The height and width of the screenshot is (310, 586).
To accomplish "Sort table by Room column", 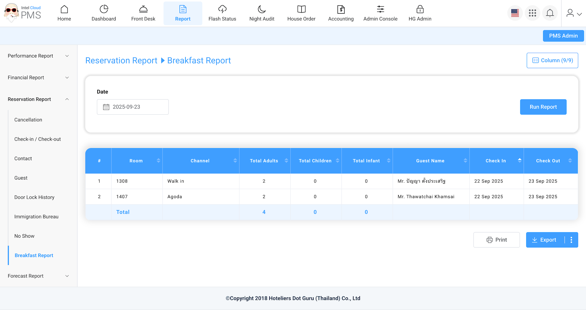I will click(x=158, y=161).
